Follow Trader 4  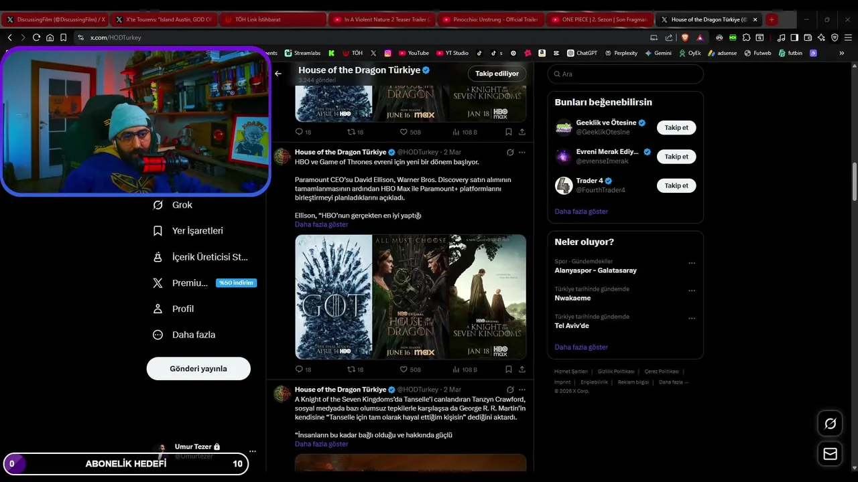tap(676, 185)
